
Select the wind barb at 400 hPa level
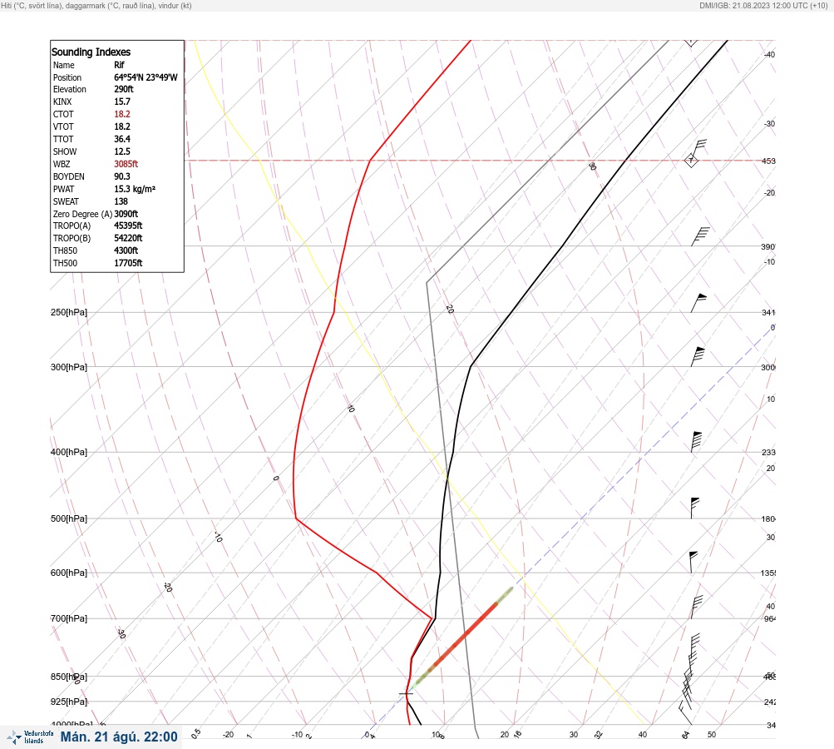696,442
